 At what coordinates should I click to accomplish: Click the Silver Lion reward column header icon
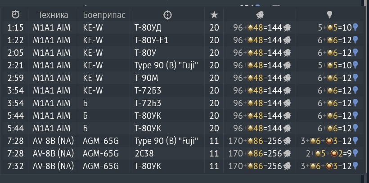click(260, 15)
